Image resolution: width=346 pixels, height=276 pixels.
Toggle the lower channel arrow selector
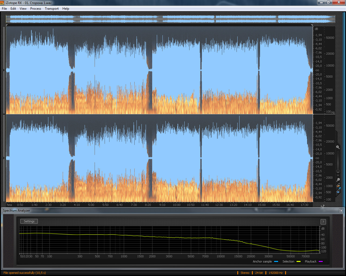pos(4,158)
